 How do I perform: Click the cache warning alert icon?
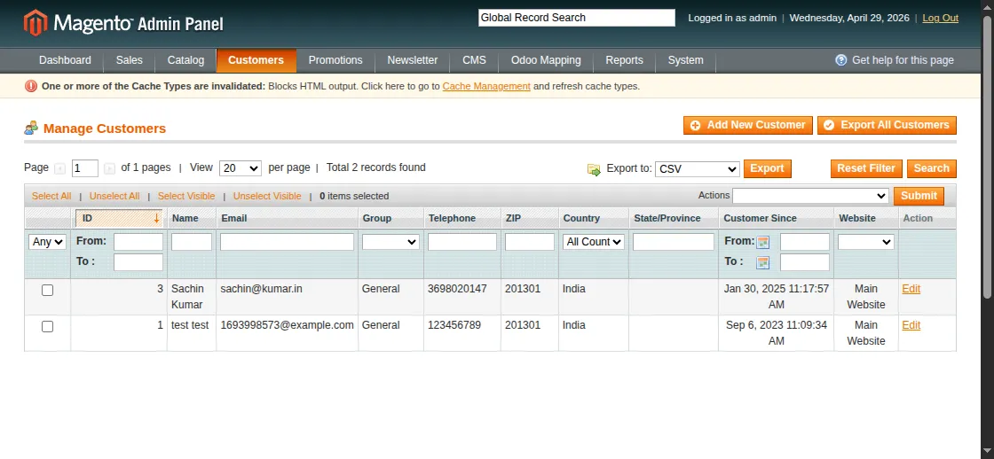tap(30, 86)
